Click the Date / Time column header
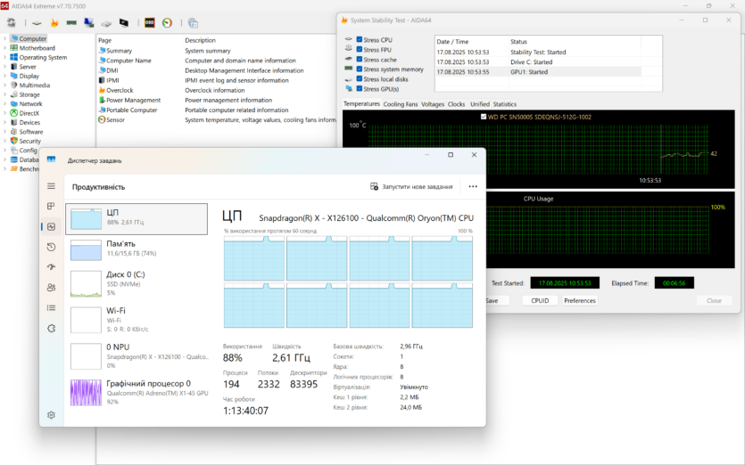 click(471, 42)
